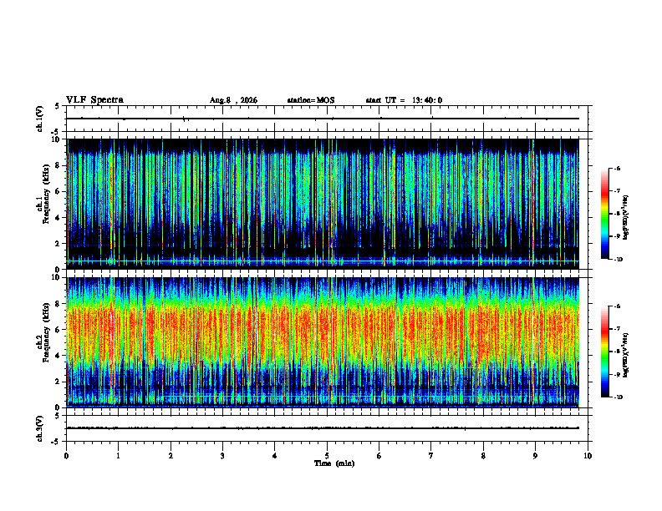Click the ch.2 colorbar "-10" tick value
This screenshot has height=511, width=662.
tap(618, 397)
